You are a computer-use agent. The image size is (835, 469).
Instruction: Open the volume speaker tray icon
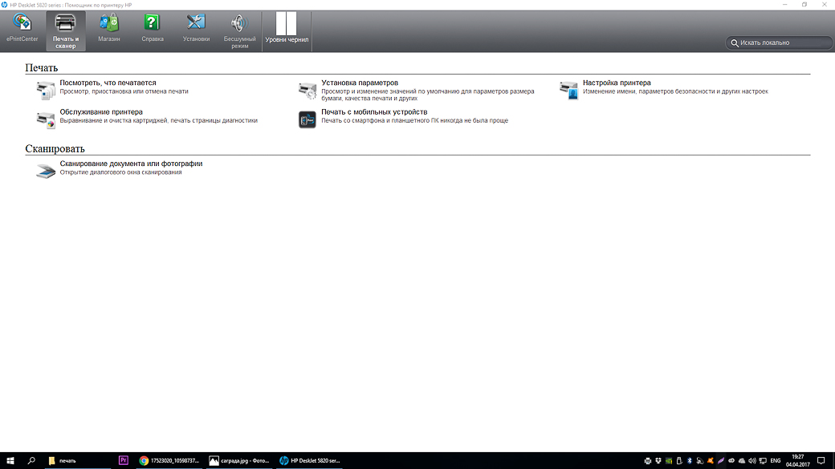(x=752, y=461)
